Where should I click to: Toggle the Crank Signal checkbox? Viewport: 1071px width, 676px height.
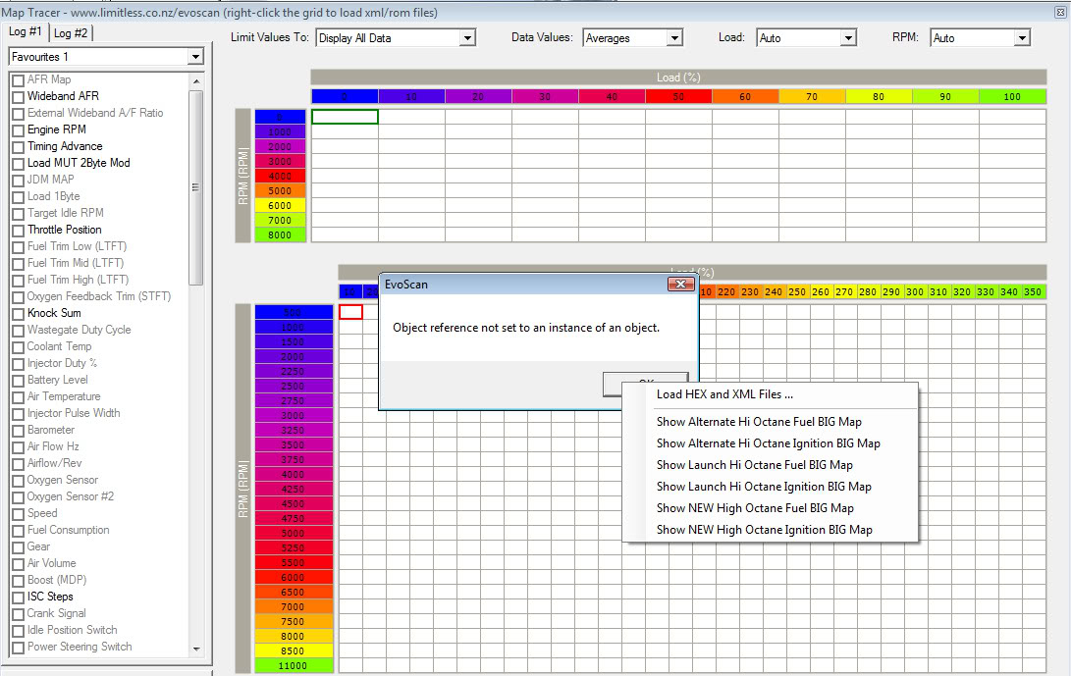point(19,614)
